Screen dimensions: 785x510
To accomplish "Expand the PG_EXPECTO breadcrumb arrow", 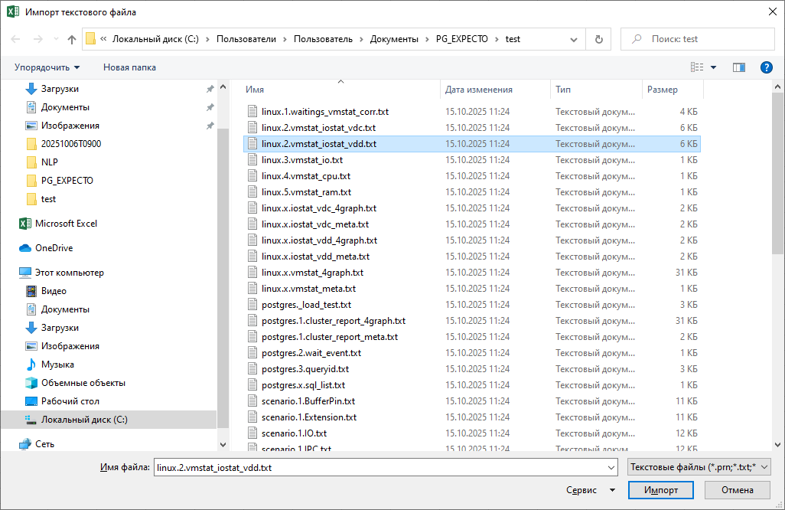I will coord(497,39).
